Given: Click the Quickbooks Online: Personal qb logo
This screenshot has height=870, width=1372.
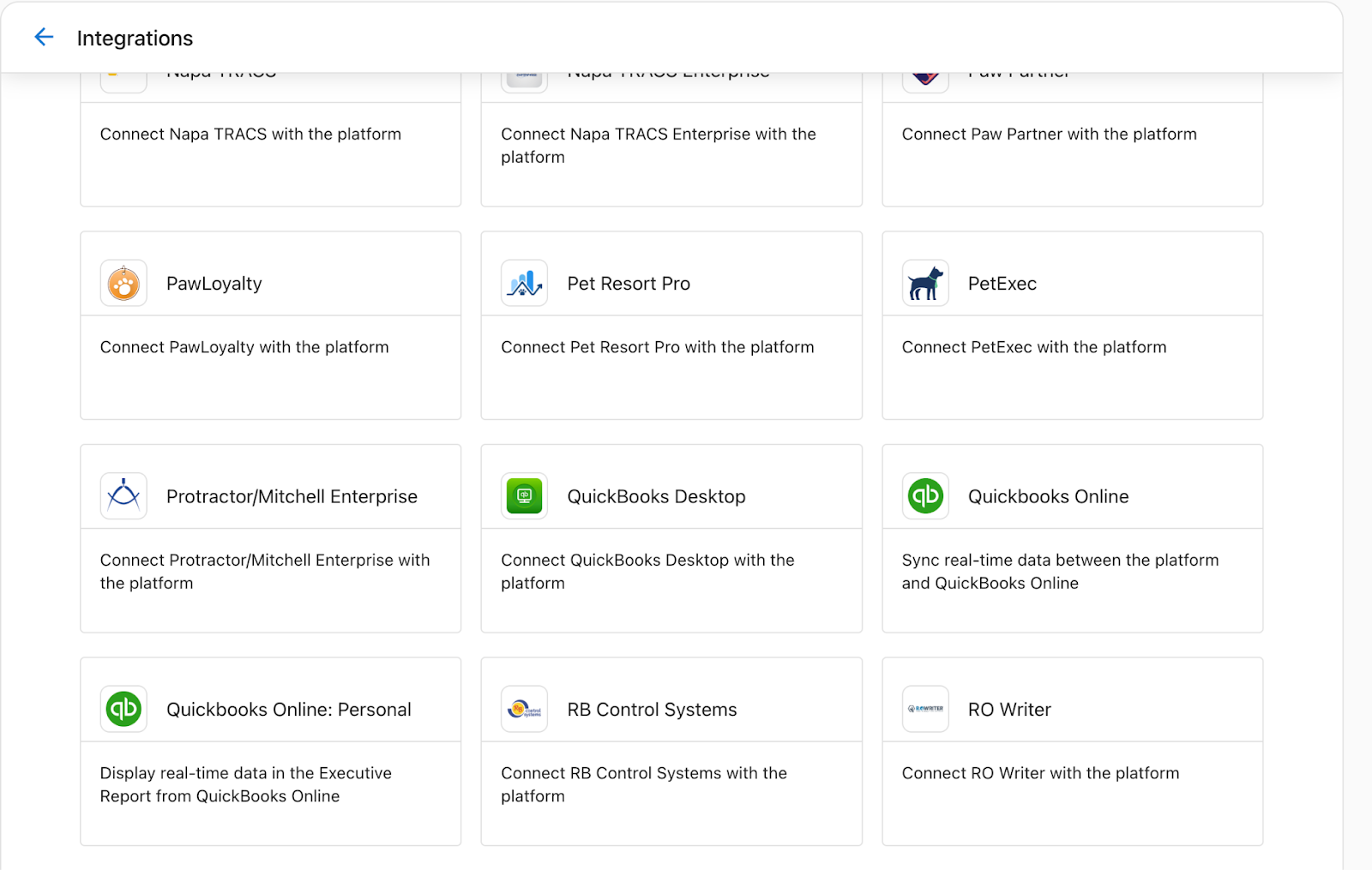Looking at the screenshot, I should [123, 709].
